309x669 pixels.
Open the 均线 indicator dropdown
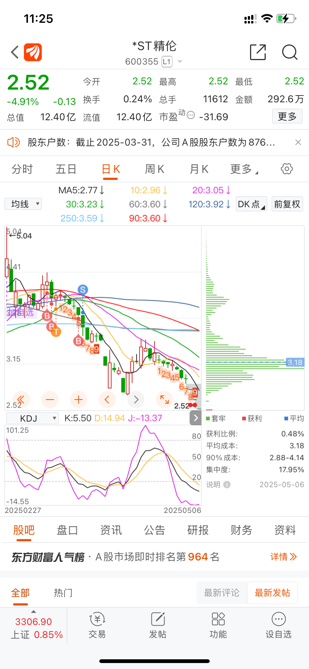(23, 204)
